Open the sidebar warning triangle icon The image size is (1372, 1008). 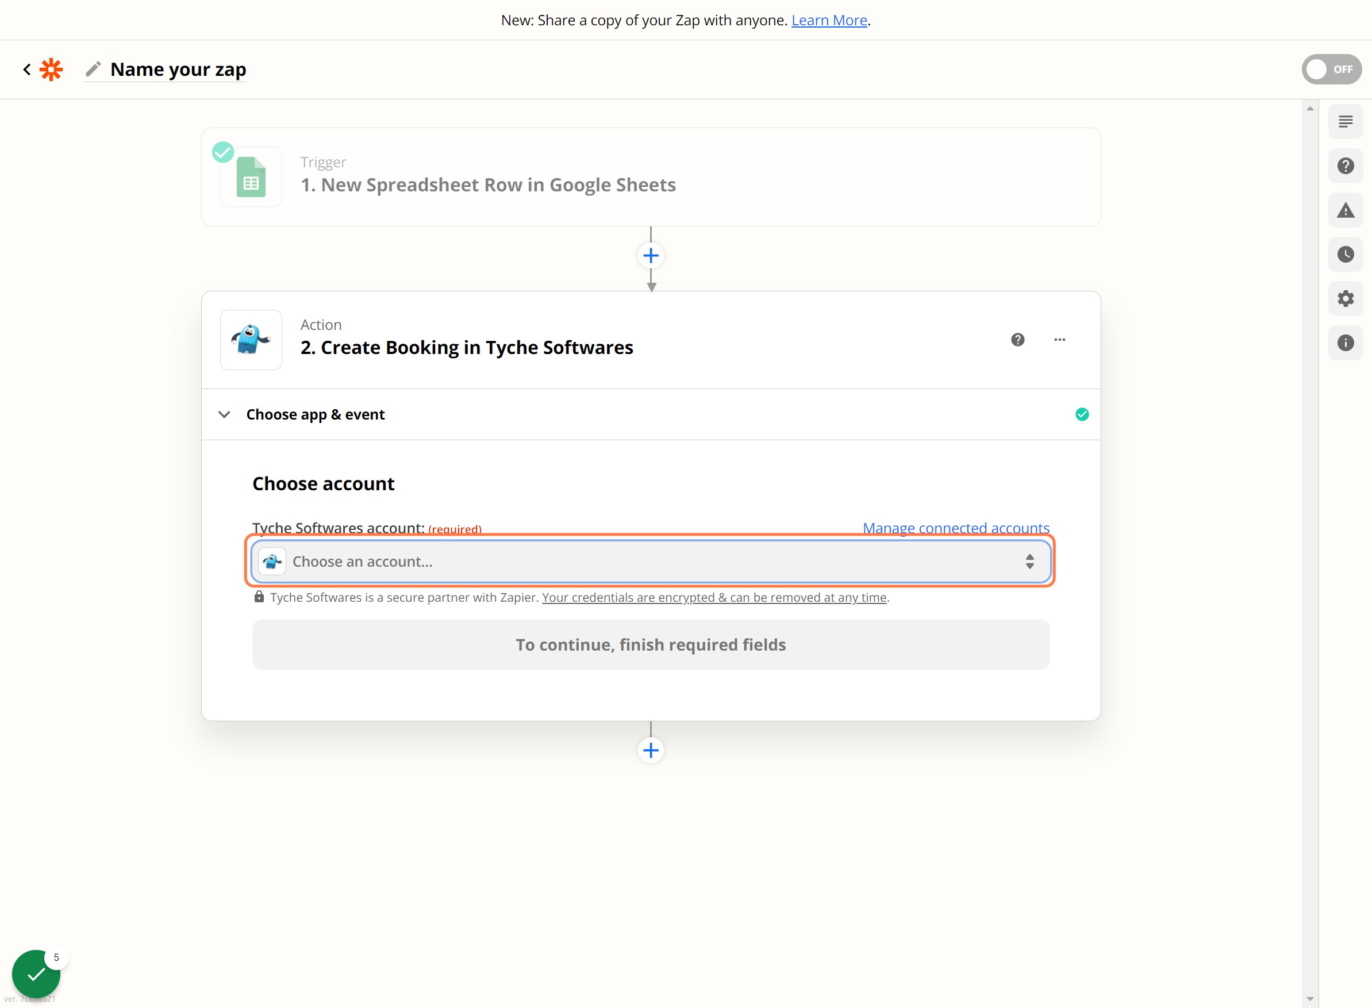click(x=1345, y=210)
